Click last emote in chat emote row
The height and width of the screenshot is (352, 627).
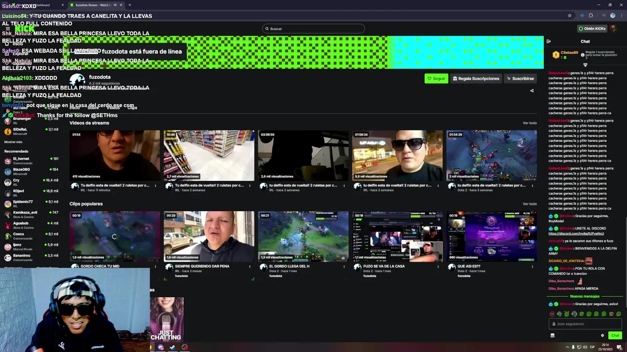(x=619, y=314)
